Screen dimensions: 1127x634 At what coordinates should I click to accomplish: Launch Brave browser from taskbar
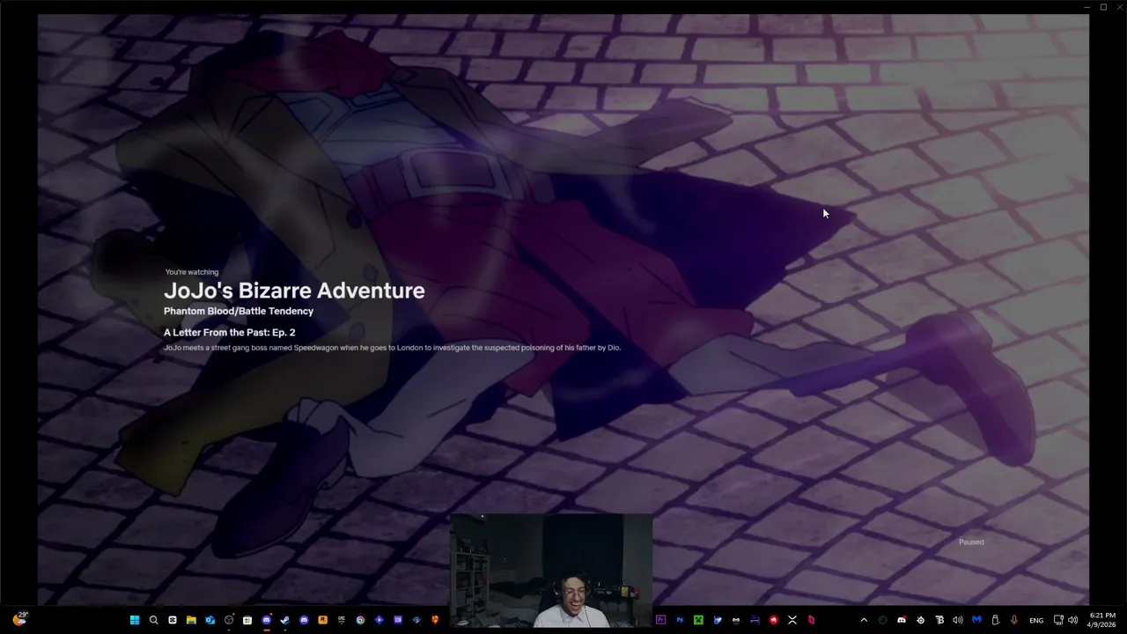point(435,620)
